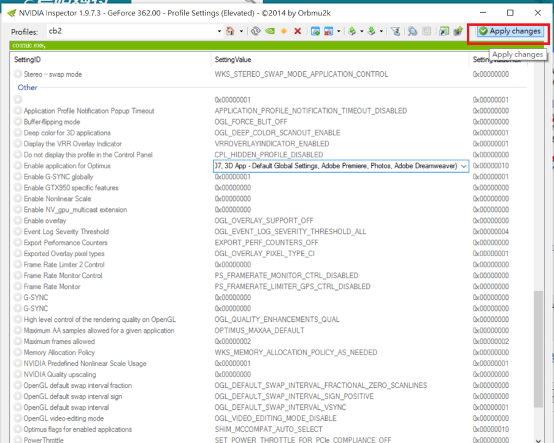This screenshot has width=554, height=443.
Task: Click the gear icon beside Frame Rate Monitor
Action: (17, 286)
